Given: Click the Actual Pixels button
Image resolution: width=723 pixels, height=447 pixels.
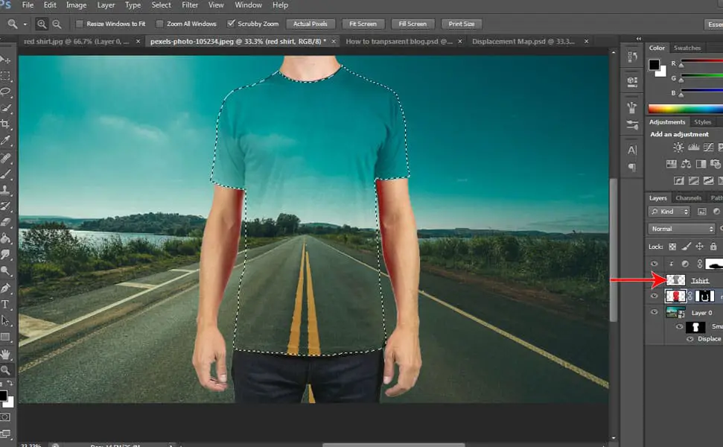Looking at the screenshot, I should (x=310, y=23).
